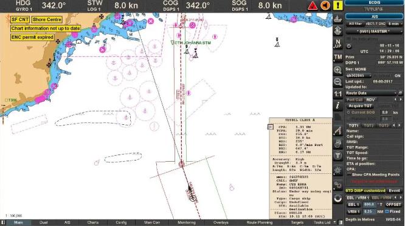Expand the (W01) MASTER dropdown
The height and width of the screenshot is (226, 405).
(x=374, y=32)
